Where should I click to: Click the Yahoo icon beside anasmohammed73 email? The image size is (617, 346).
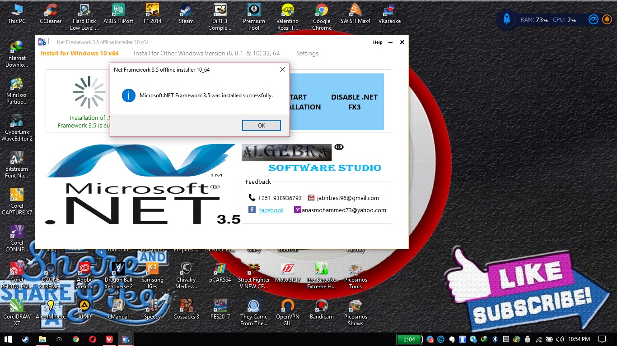[x=298, y=209]
